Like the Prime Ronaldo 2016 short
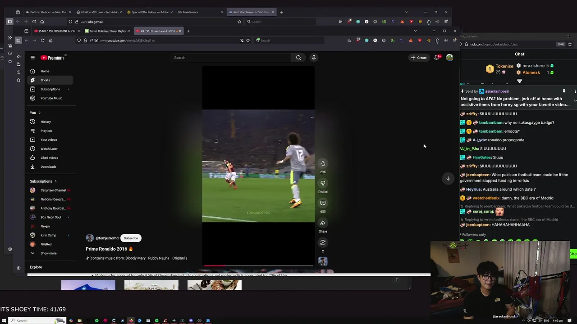577x324 pixels. click(x=323, y=163)
